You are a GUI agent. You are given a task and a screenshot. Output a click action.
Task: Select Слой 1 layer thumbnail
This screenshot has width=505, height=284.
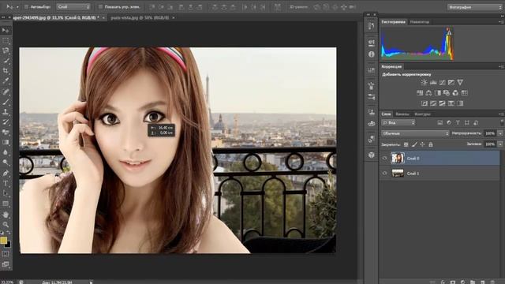point(398,174)
